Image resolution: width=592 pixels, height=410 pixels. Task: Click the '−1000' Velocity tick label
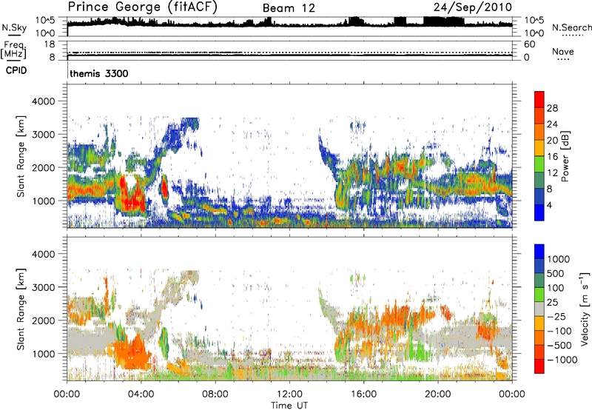562,360
